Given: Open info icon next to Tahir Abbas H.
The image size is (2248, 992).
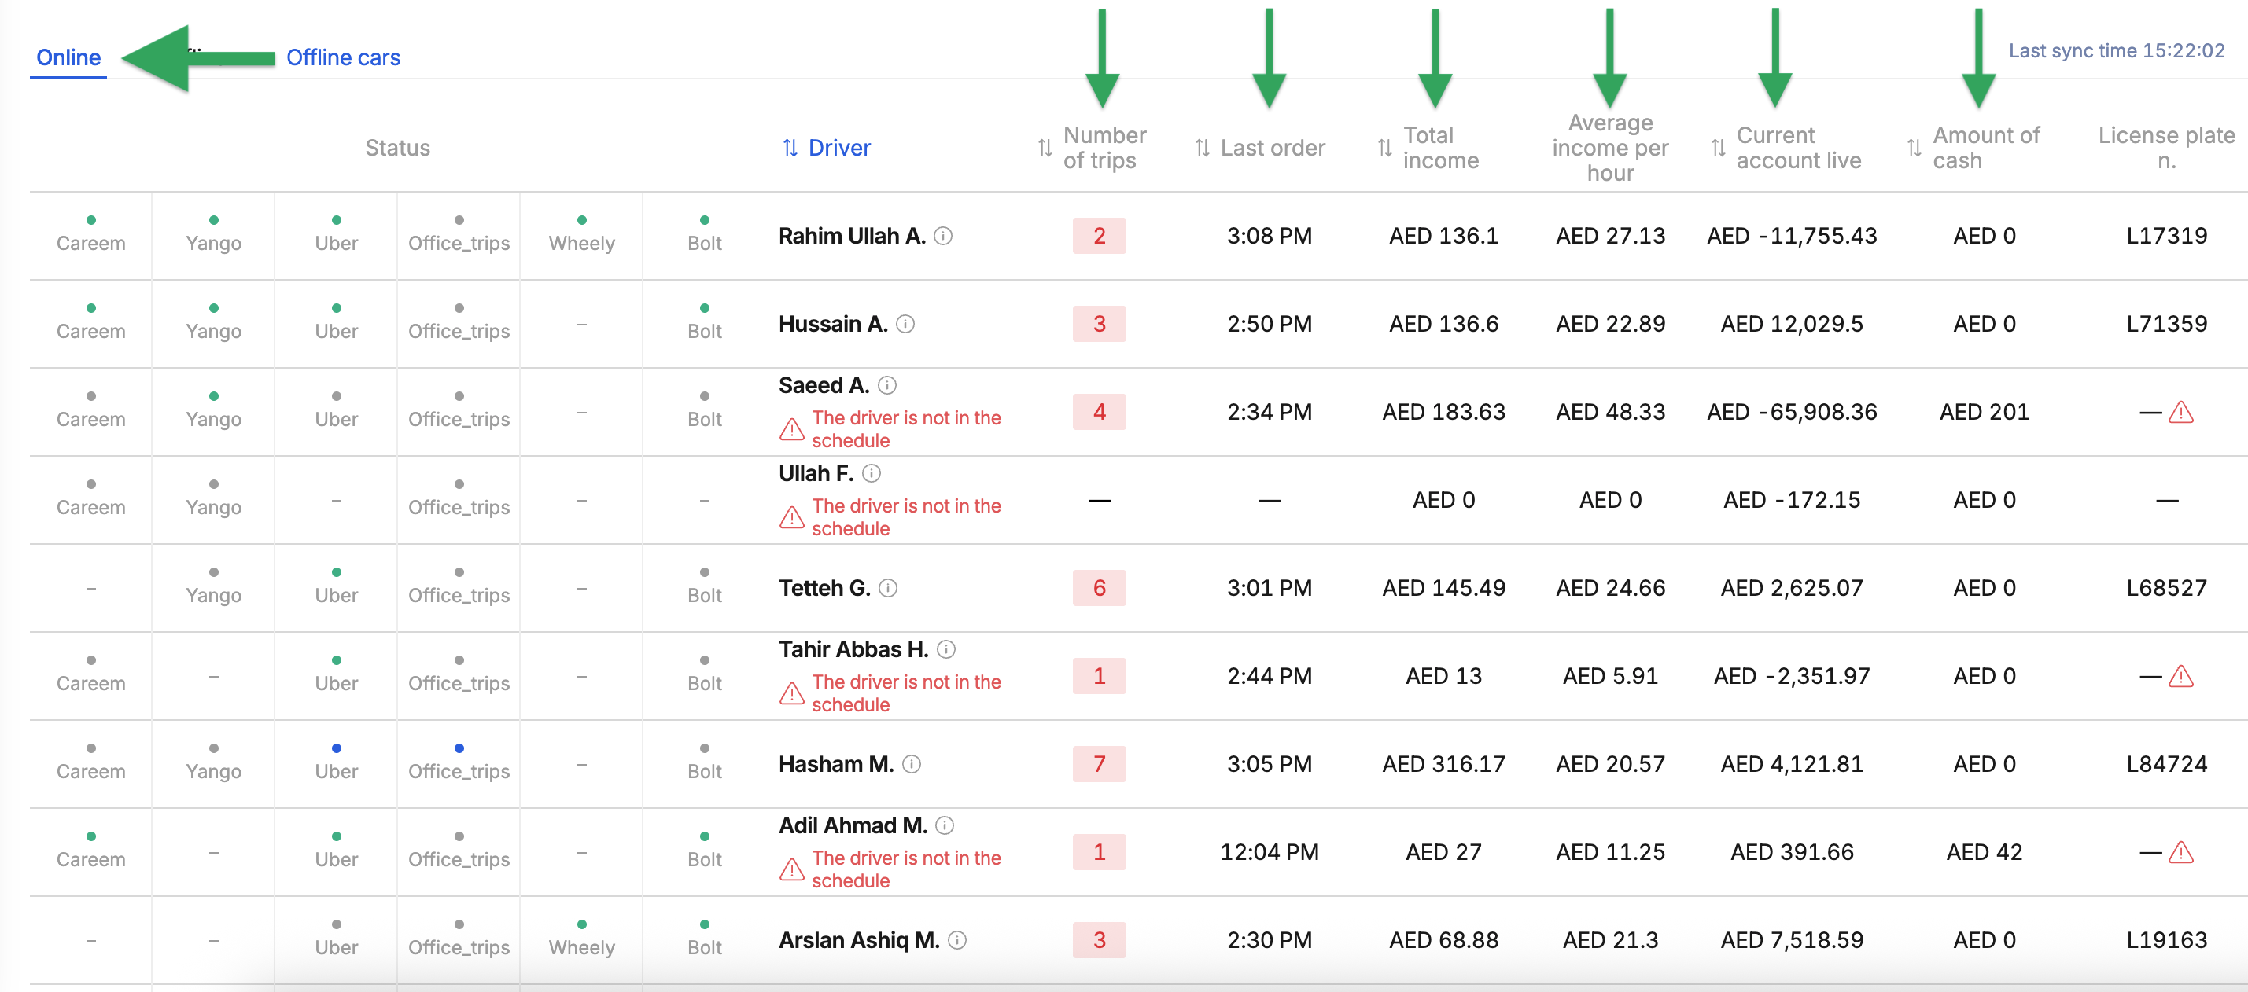Looking at the screenshot, I should point(947,649).
